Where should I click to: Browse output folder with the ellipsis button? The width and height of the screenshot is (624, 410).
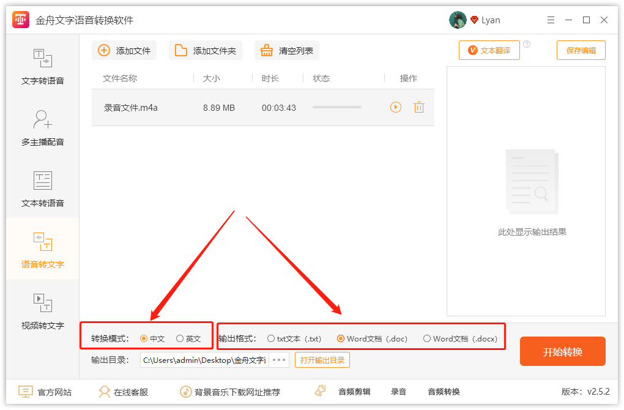tap(279, 360)
